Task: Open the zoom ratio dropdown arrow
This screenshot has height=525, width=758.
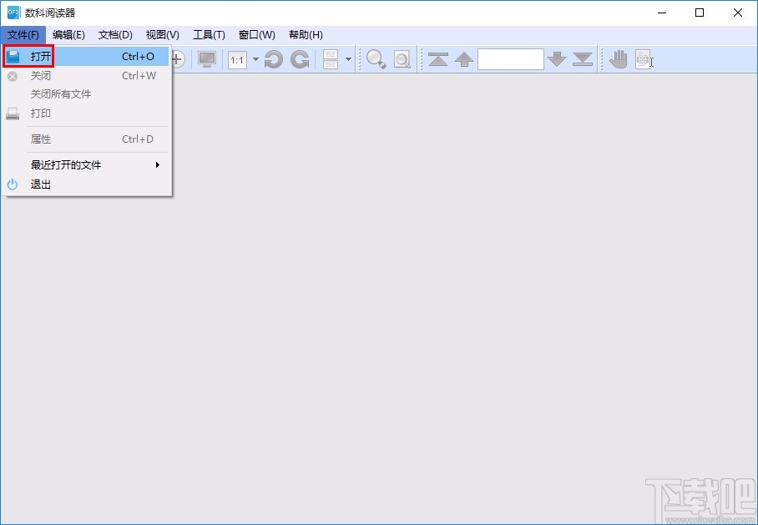Action: pyautogui.click(x=255, y=60)
